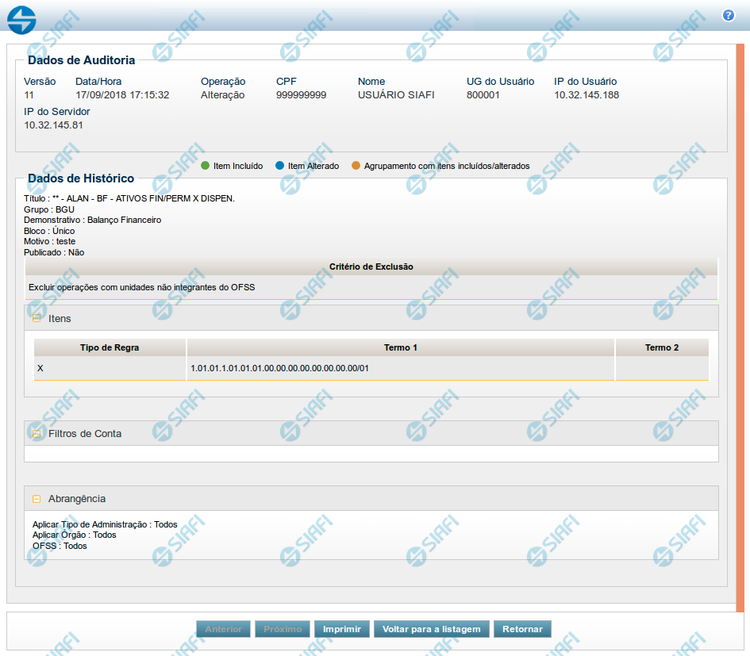Select the Termo 1 column header
Image resolution: width=750 pixels, height=656 pixels.
point(400,347)
